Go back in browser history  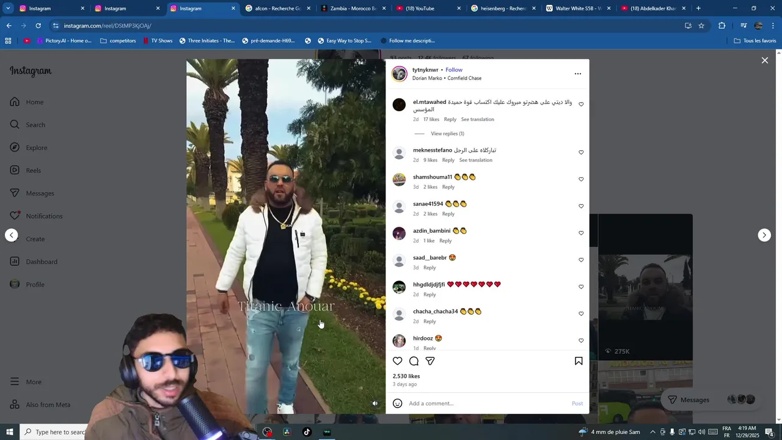(x=9, y=26)
